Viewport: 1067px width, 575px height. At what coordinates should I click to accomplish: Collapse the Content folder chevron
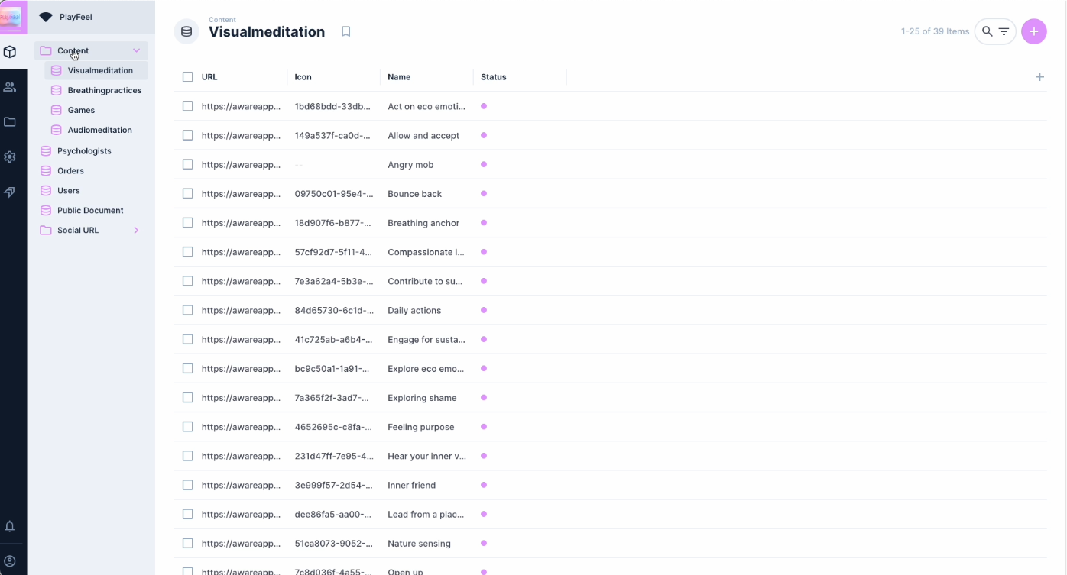click(x=136, y=51)
